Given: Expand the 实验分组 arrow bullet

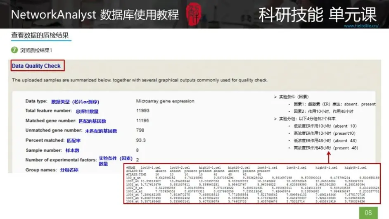Looking at the screenshot, I should click(x=275, y=119).
